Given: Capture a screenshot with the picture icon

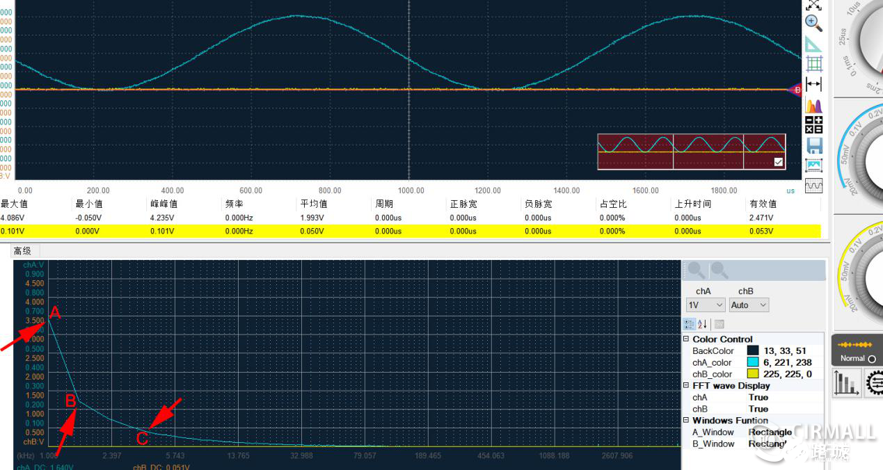Looking at the screenshot, I should click(x=813, y=165).
